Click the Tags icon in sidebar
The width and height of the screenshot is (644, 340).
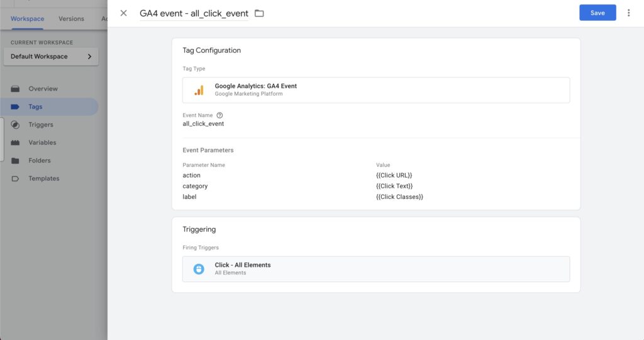pos(15,106)
